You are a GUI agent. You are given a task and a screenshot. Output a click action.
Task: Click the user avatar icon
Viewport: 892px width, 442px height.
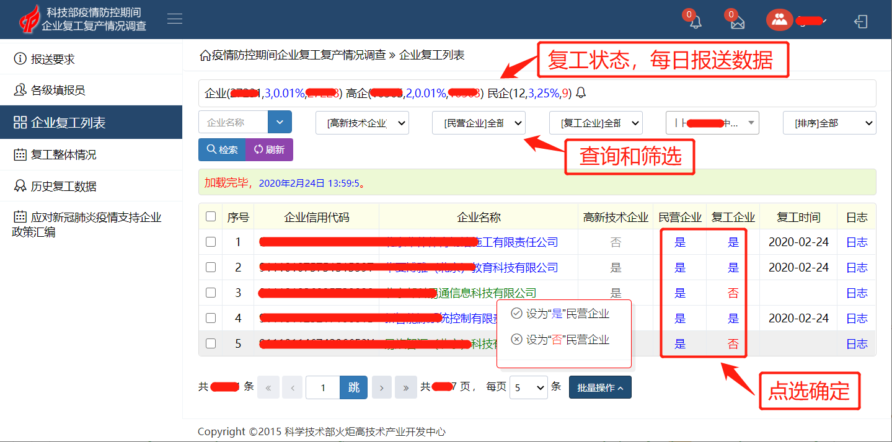coord(779,20)
